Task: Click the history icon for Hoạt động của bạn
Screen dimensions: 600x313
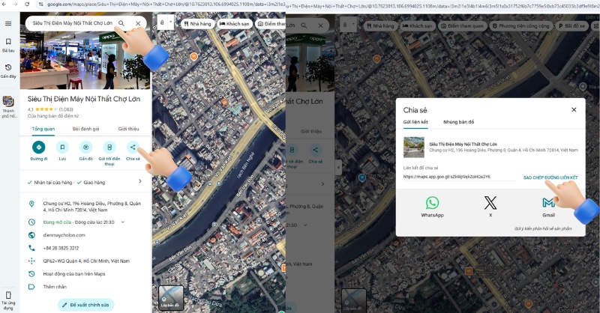Action: [31, 274]
